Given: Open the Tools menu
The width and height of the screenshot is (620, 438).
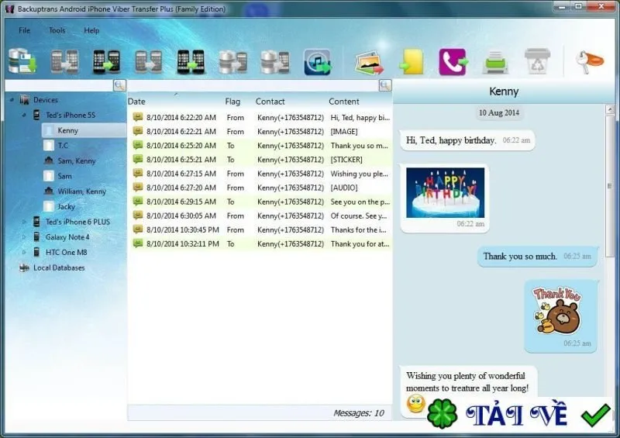Looking at the screenshot, I should pyautogui.click(x=57, y=30).
